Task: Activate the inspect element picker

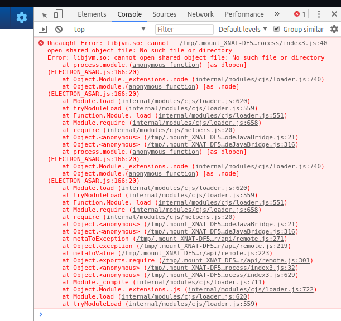Action: [x=43, y=14]
